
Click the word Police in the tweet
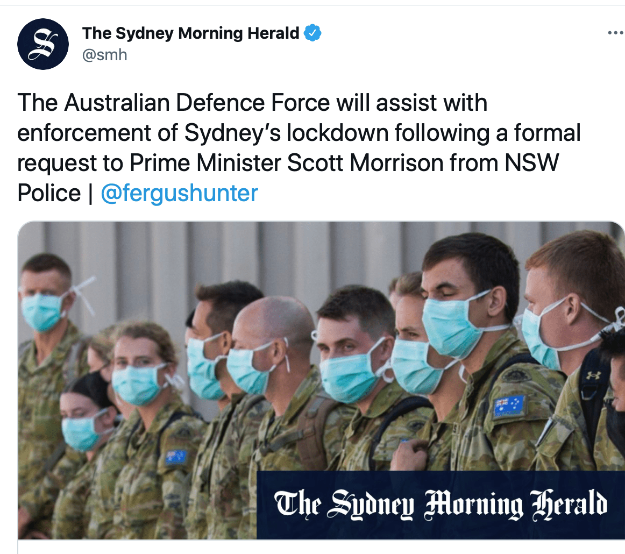[49, 193]
